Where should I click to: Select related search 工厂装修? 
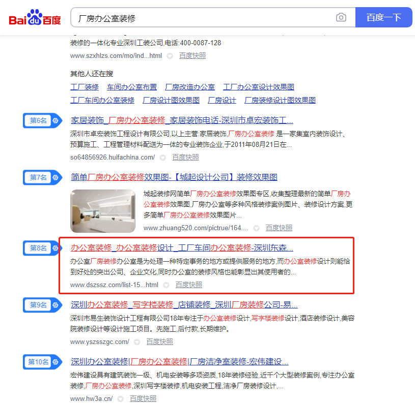click(x=85, y=87)
